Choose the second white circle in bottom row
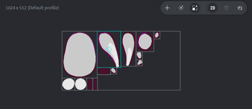This screenshot has width=252, height=109. [81, 84]
